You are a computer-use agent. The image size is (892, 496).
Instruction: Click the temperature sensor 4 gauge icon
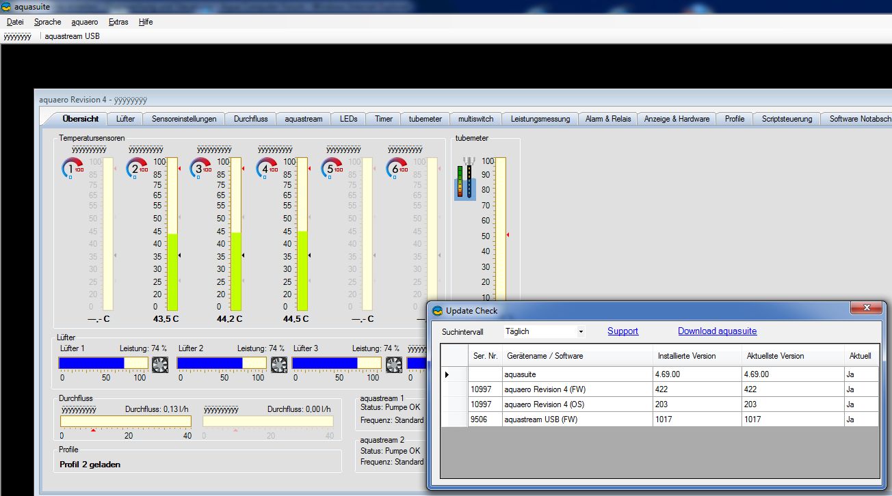267,168
